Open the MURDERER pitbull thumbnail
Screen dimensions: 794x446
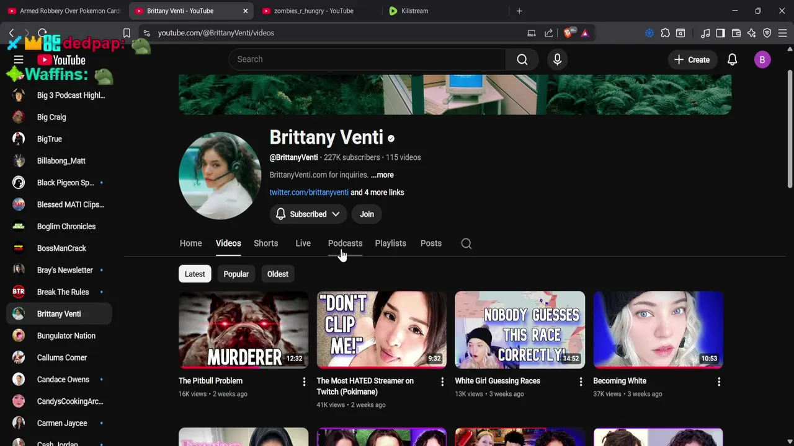[243, 330]
